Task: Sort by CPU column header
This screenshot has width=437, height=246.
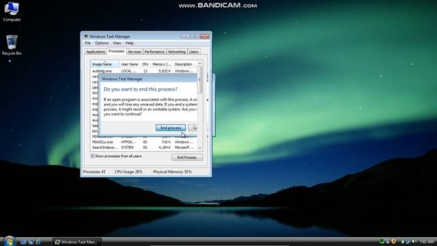Action: pyautogui.click(x=145, y=64)
